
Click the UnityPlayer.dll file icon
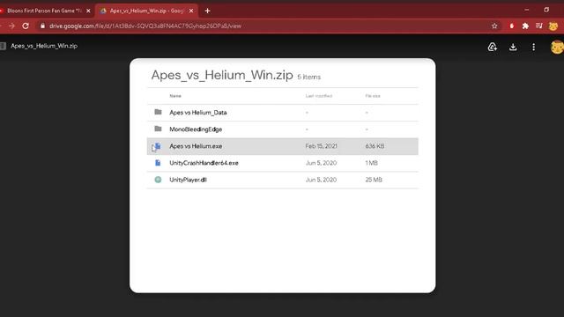(x=158, y=180)
